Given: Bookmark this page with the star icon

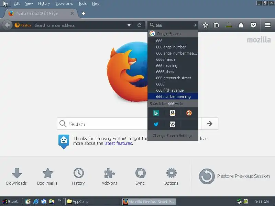Looking at the screenshot, I should [205, 25].
